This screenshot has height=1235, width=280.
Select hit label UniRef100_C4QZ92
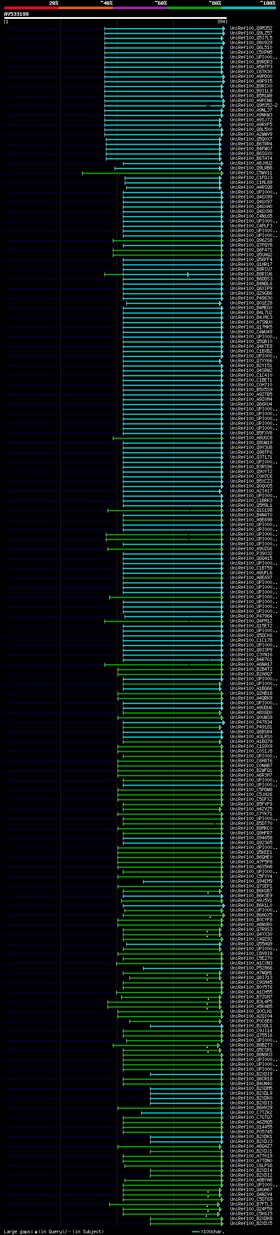[251, 939]
